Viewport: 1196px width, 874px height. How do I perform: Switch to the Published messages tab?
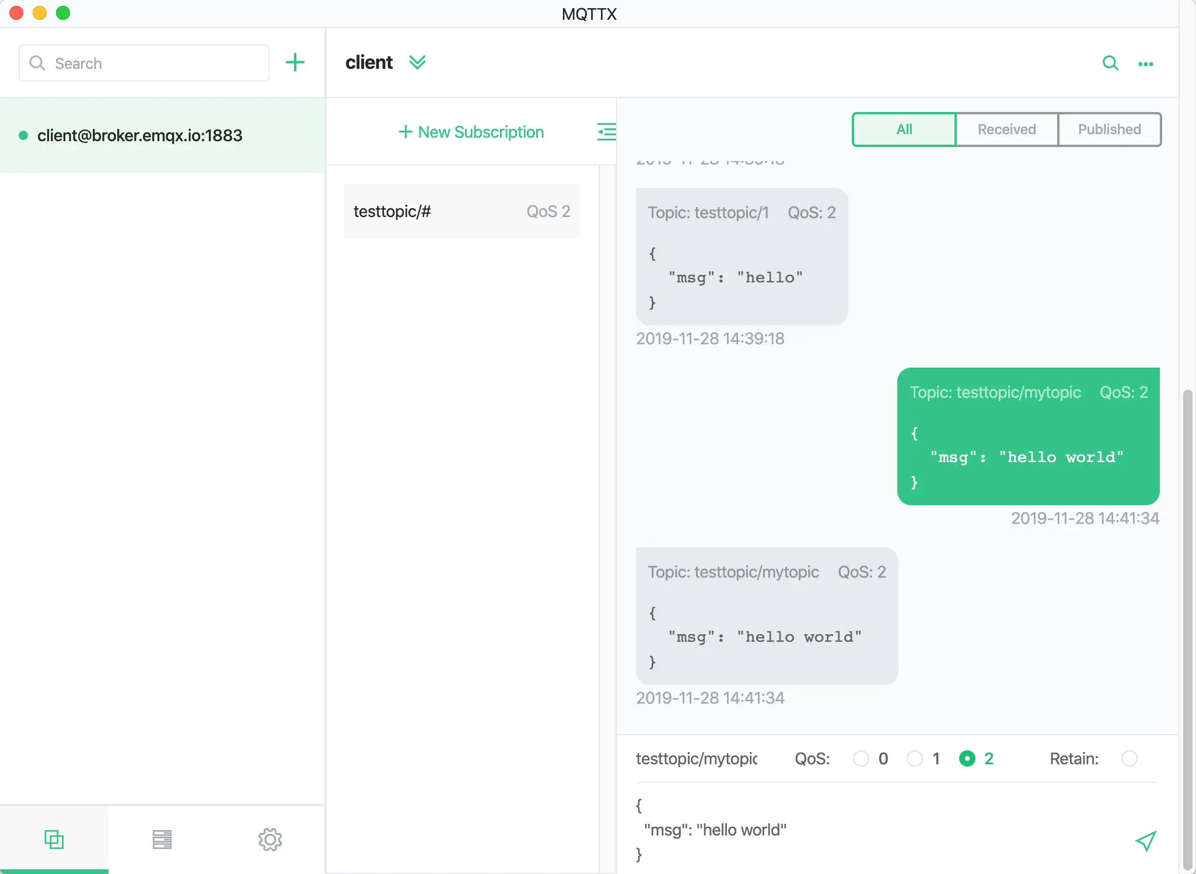click(x=1109, y=130)
